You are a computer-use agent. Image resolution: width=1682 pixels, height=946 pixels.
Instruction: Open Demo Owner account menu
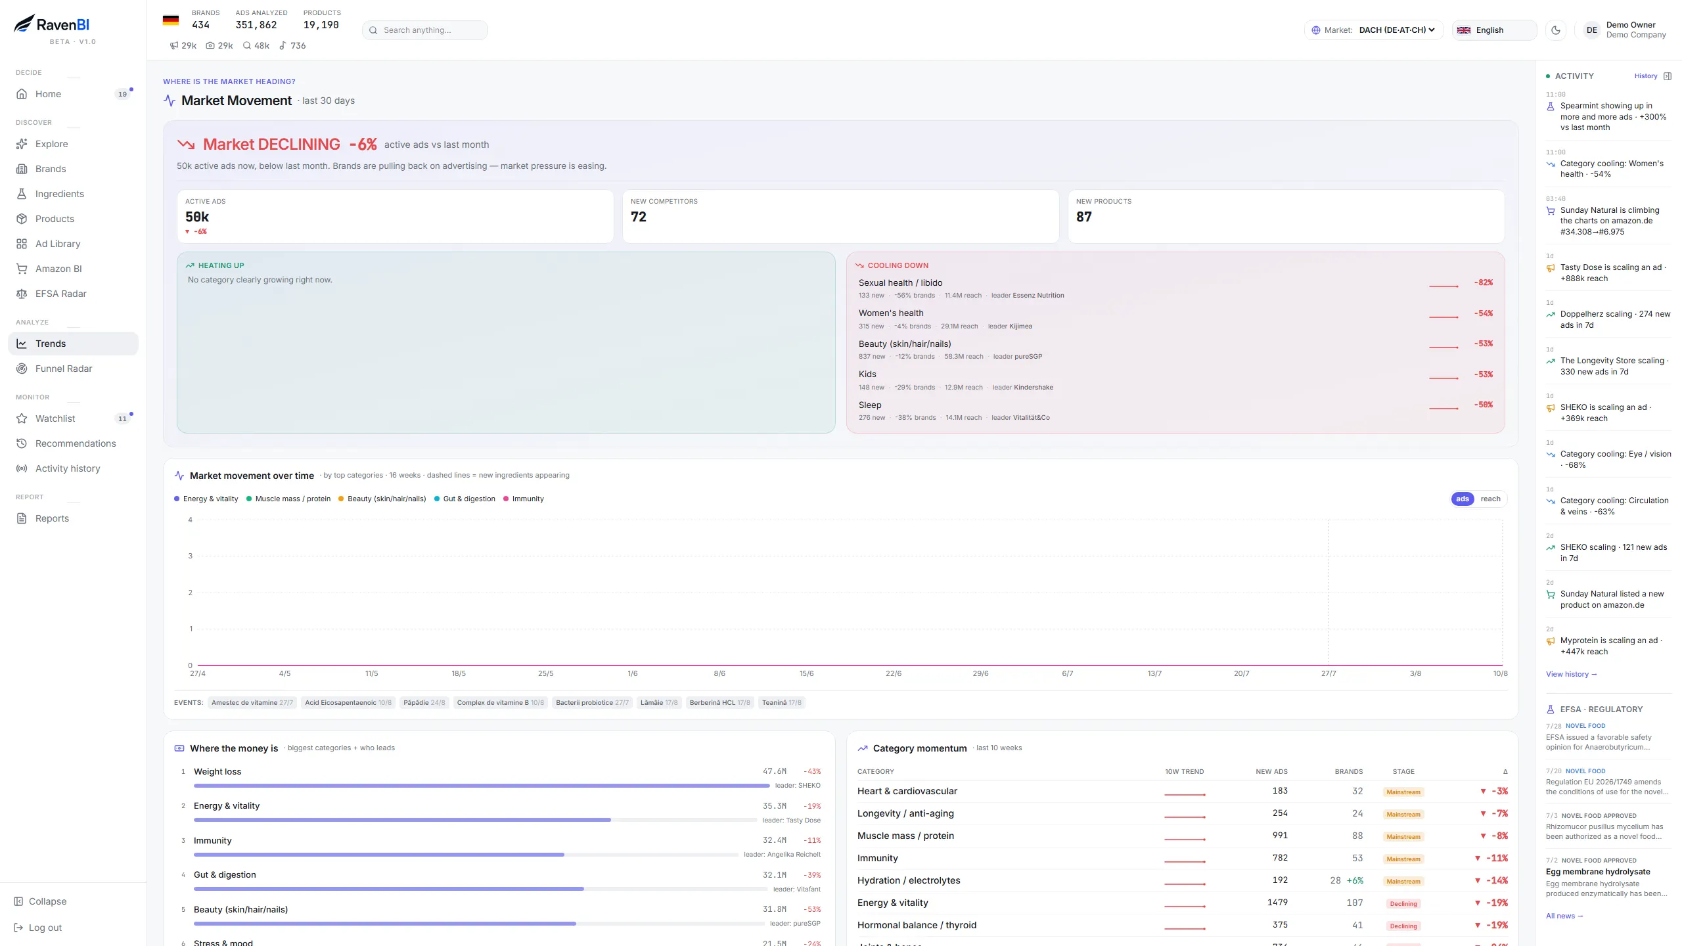pos(1625,30)
